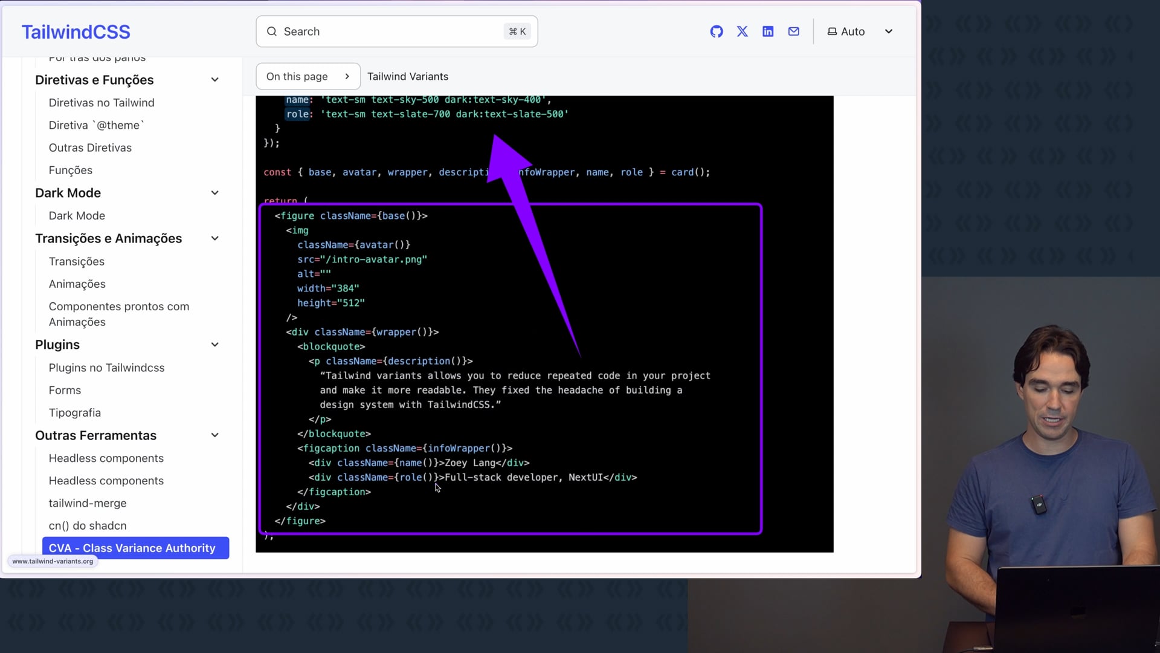
Task: Open Componentes prontos com Animações
Action: (x=119, y=314)
